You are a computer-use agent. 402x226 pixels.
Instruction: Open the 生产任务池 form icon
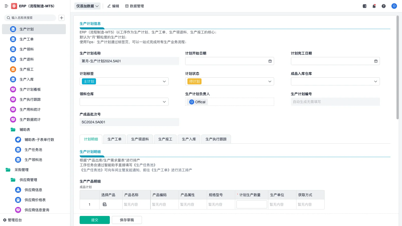18,150
